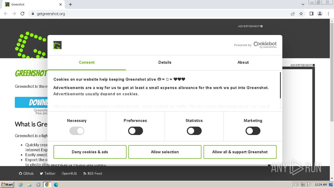Open the Github footer link
334x188 pixels.
26,173
